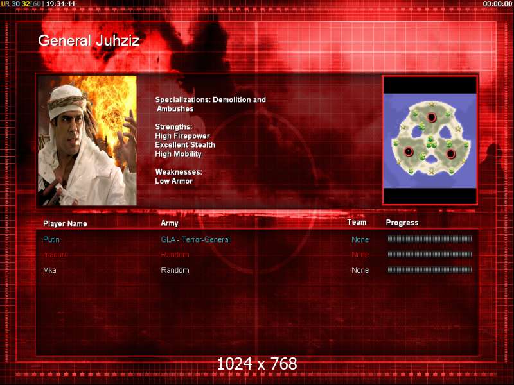The image size is (514, 385).
Task: Click the Low Armor weakness text
Action: pyautogui.click(x=173, y=181)
